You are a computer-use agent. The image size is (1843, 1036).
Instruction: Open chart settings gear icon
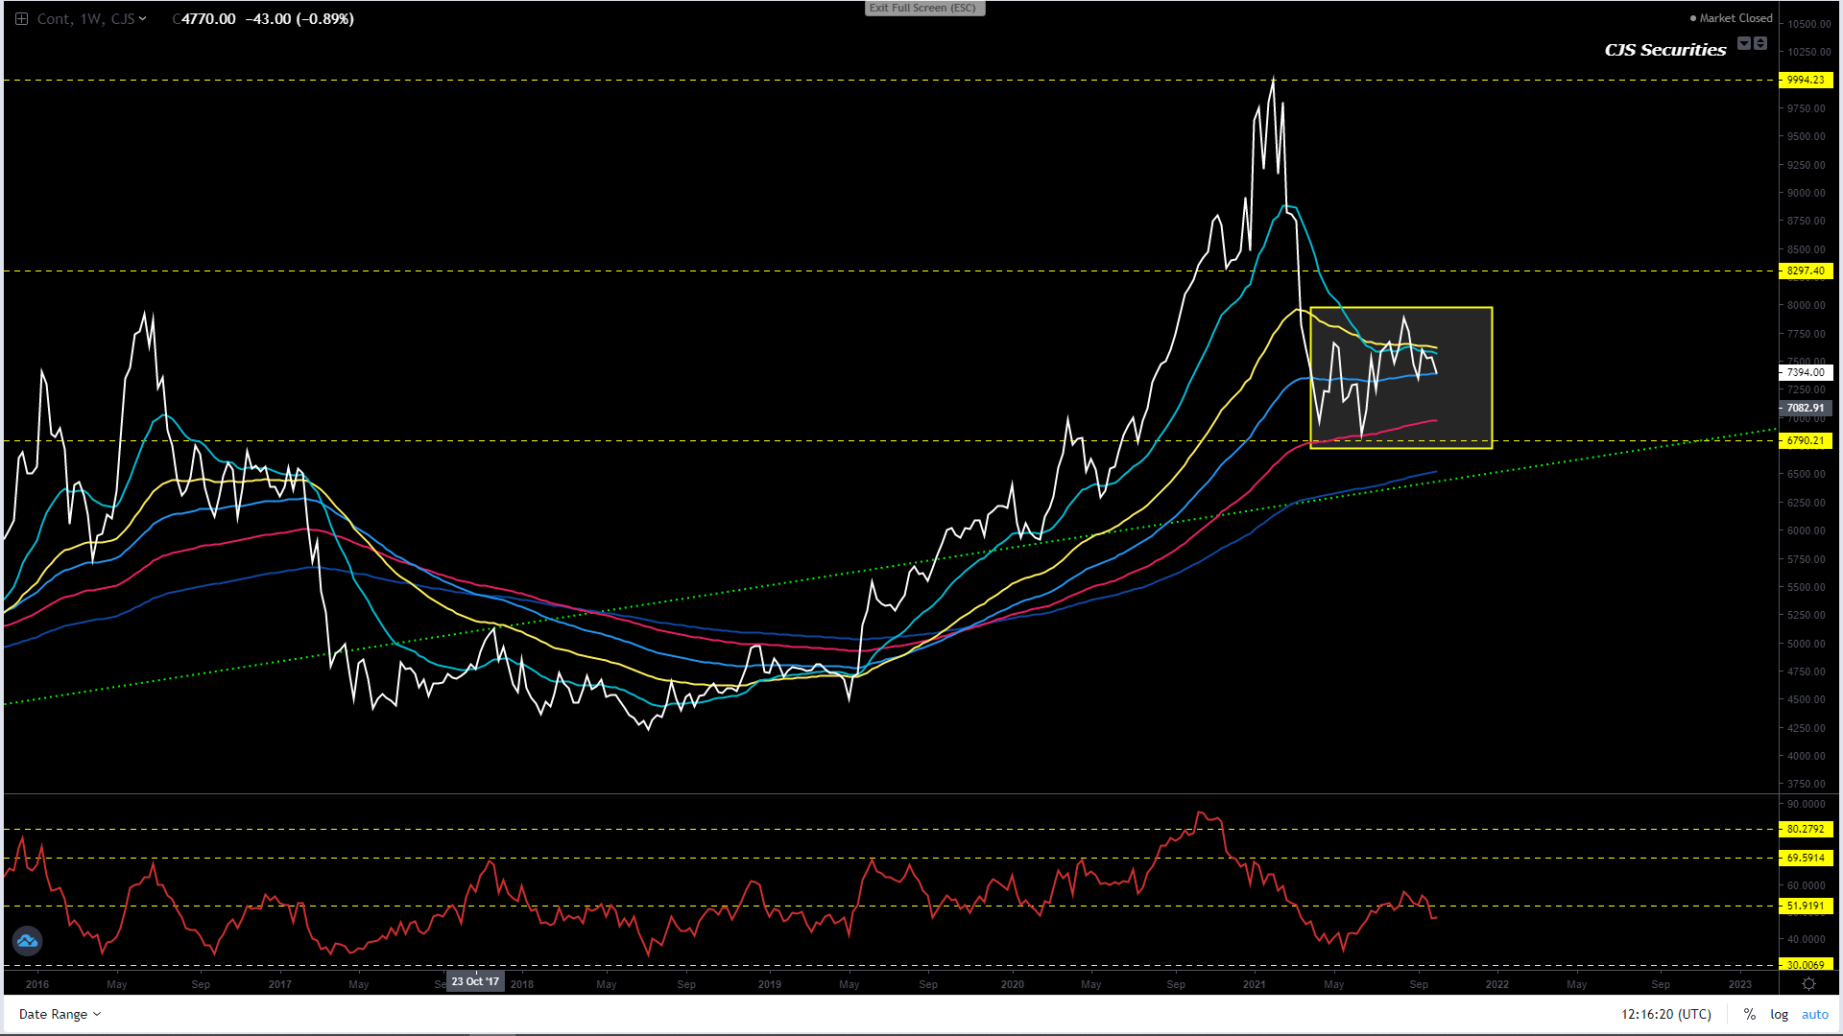(x=1808, y=984)
